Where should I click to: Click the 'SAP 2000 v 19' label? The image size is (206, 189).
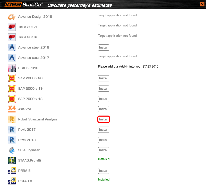(30, 89)
